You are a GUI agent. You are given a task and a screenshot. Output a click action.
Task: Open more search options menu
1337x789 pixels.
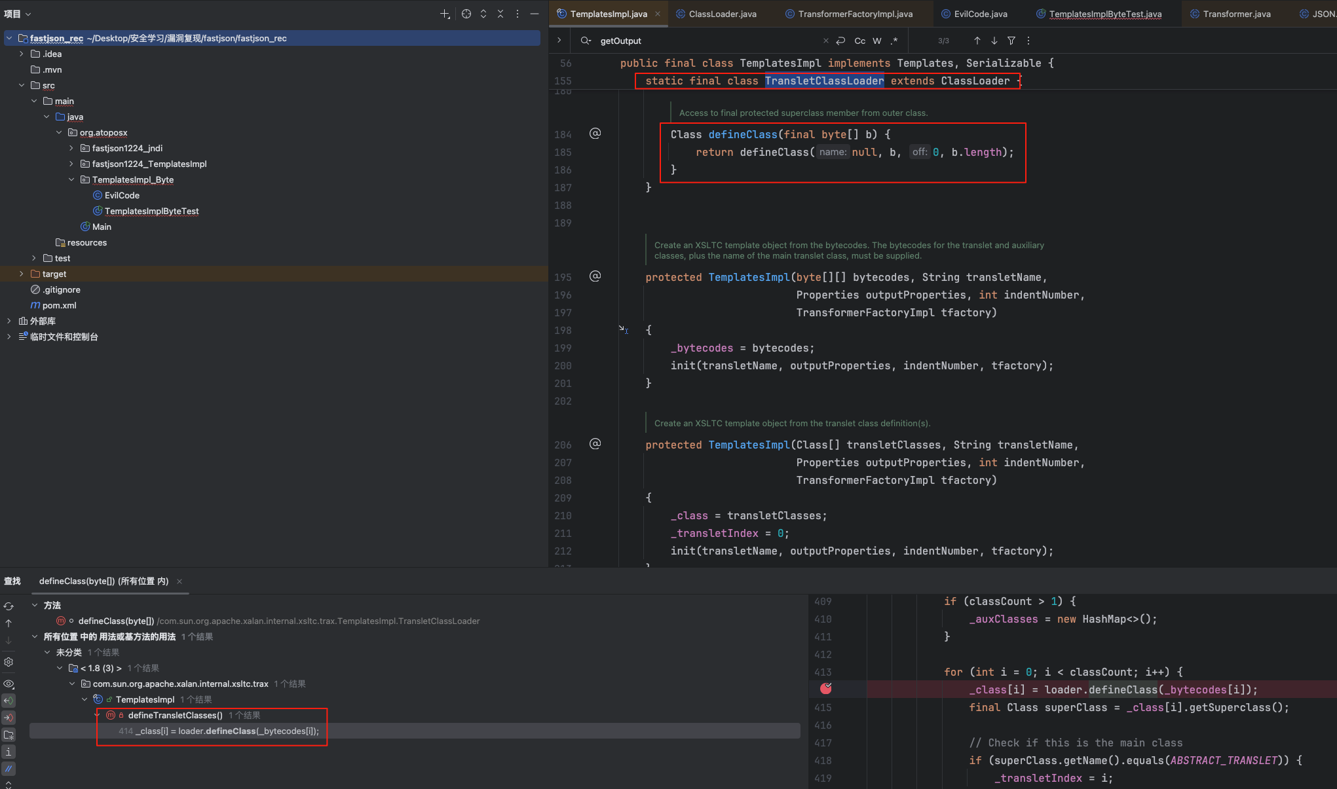pos(1028,41)
